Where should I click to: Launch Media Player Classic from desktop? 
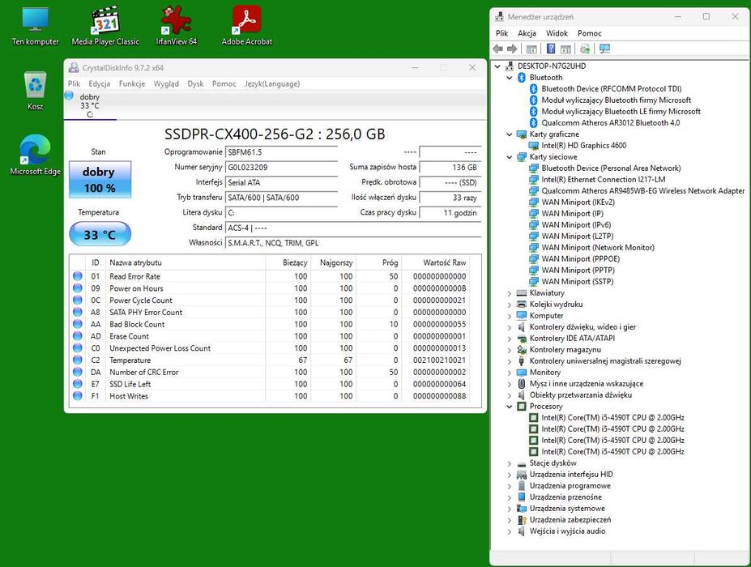pyautogui.click(x=105, y=27)
